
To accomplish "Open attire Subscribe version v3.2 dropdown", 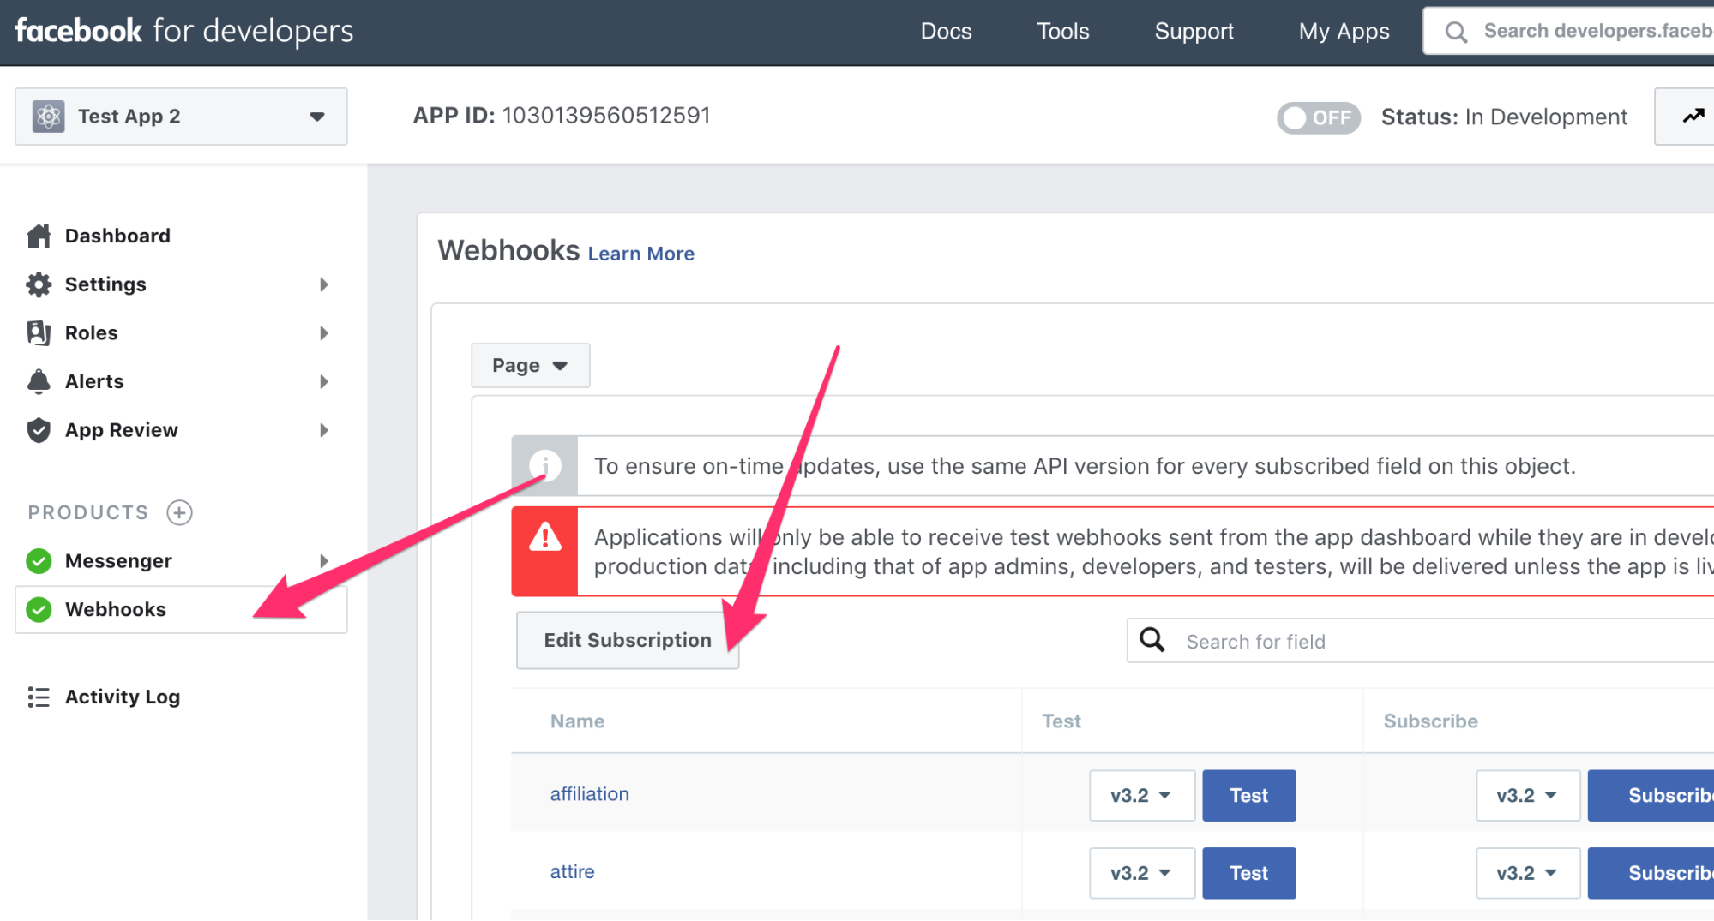I will pyautogui.click(x=1528, y=873).
